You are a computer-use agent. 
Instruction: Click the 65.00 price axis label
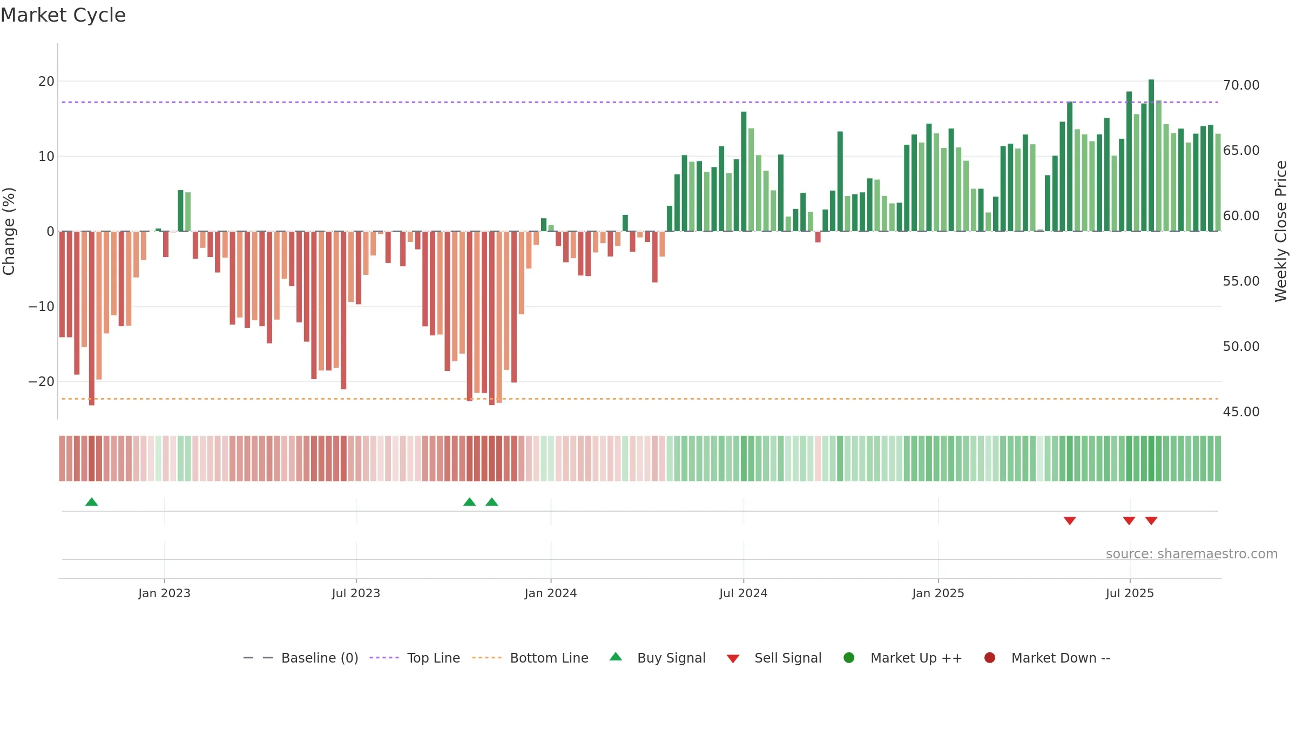1241,150
